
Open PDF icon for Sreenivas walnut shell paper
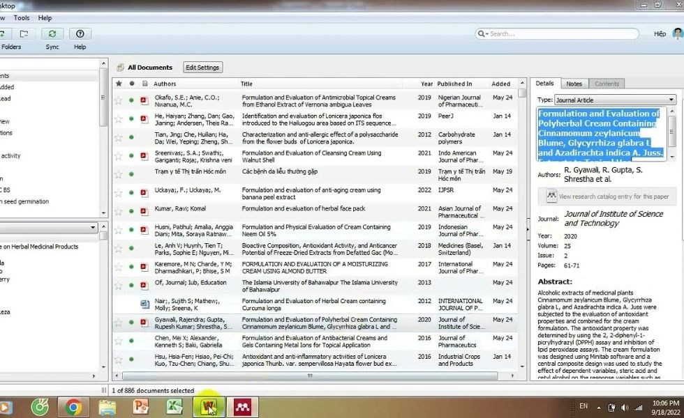coord(144,156)
